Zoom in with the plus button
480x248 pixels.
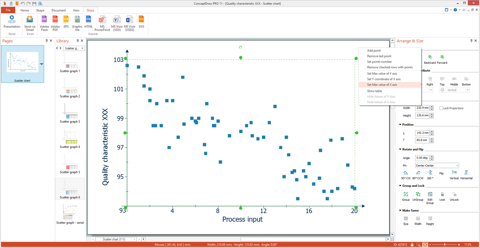click(x=460, y=245)
